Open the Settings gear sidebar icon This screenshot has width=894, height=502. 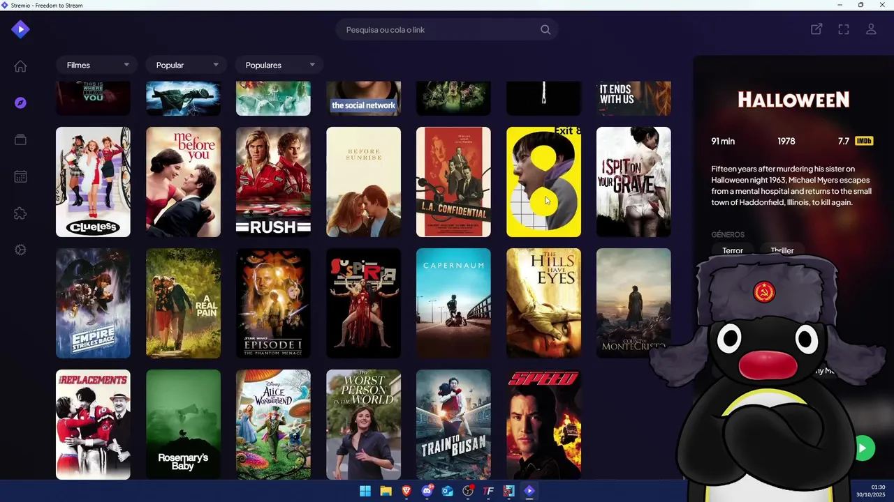20,250
